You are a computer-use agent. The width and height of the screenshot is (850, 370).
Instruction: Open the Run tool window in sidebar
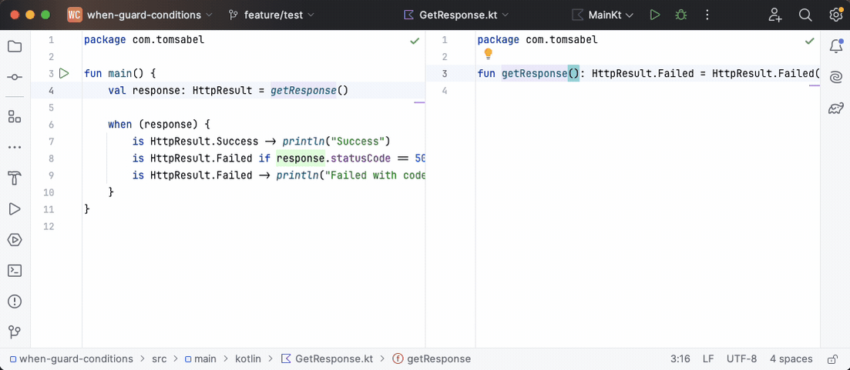pyautogui.click(x=15, y=208)
